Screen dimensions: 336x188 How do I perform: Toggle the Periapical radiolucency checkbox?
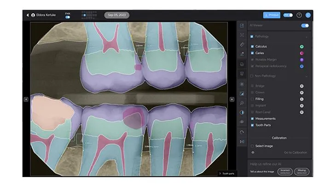(252, 66)
